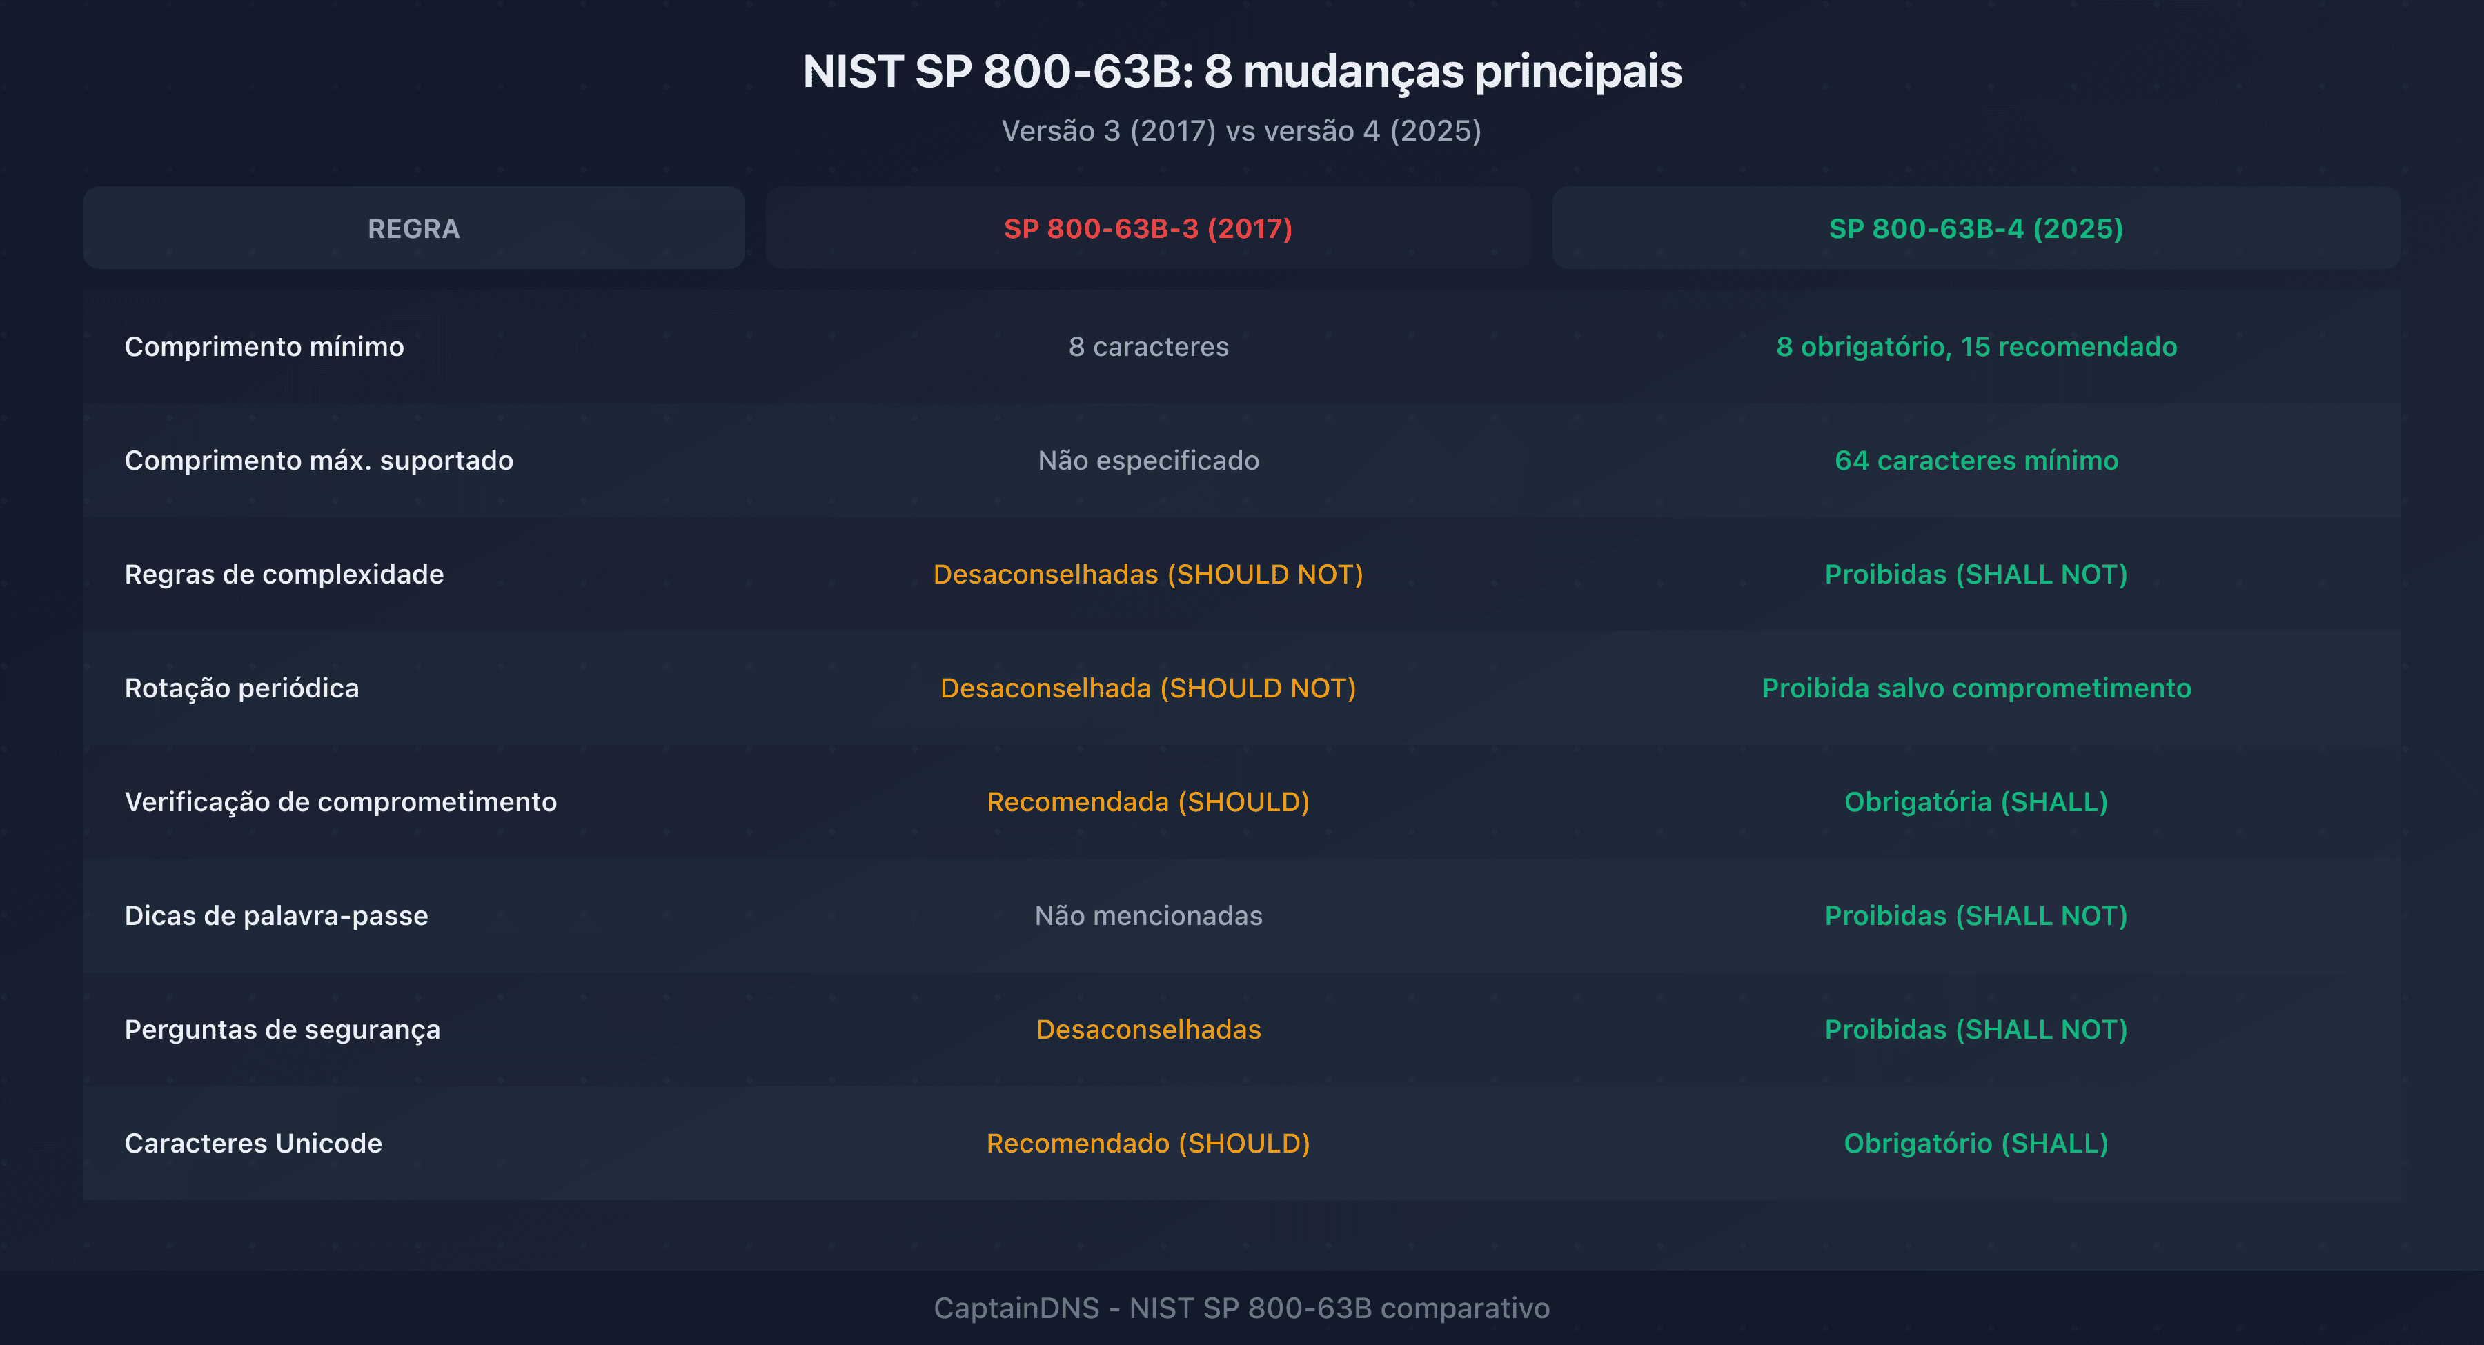Screen dimensions: 2484x1345
Task: Click the 'Obrigatória (SHALL)' cell
Action: pyautogui.click(x=1977, y=801)
